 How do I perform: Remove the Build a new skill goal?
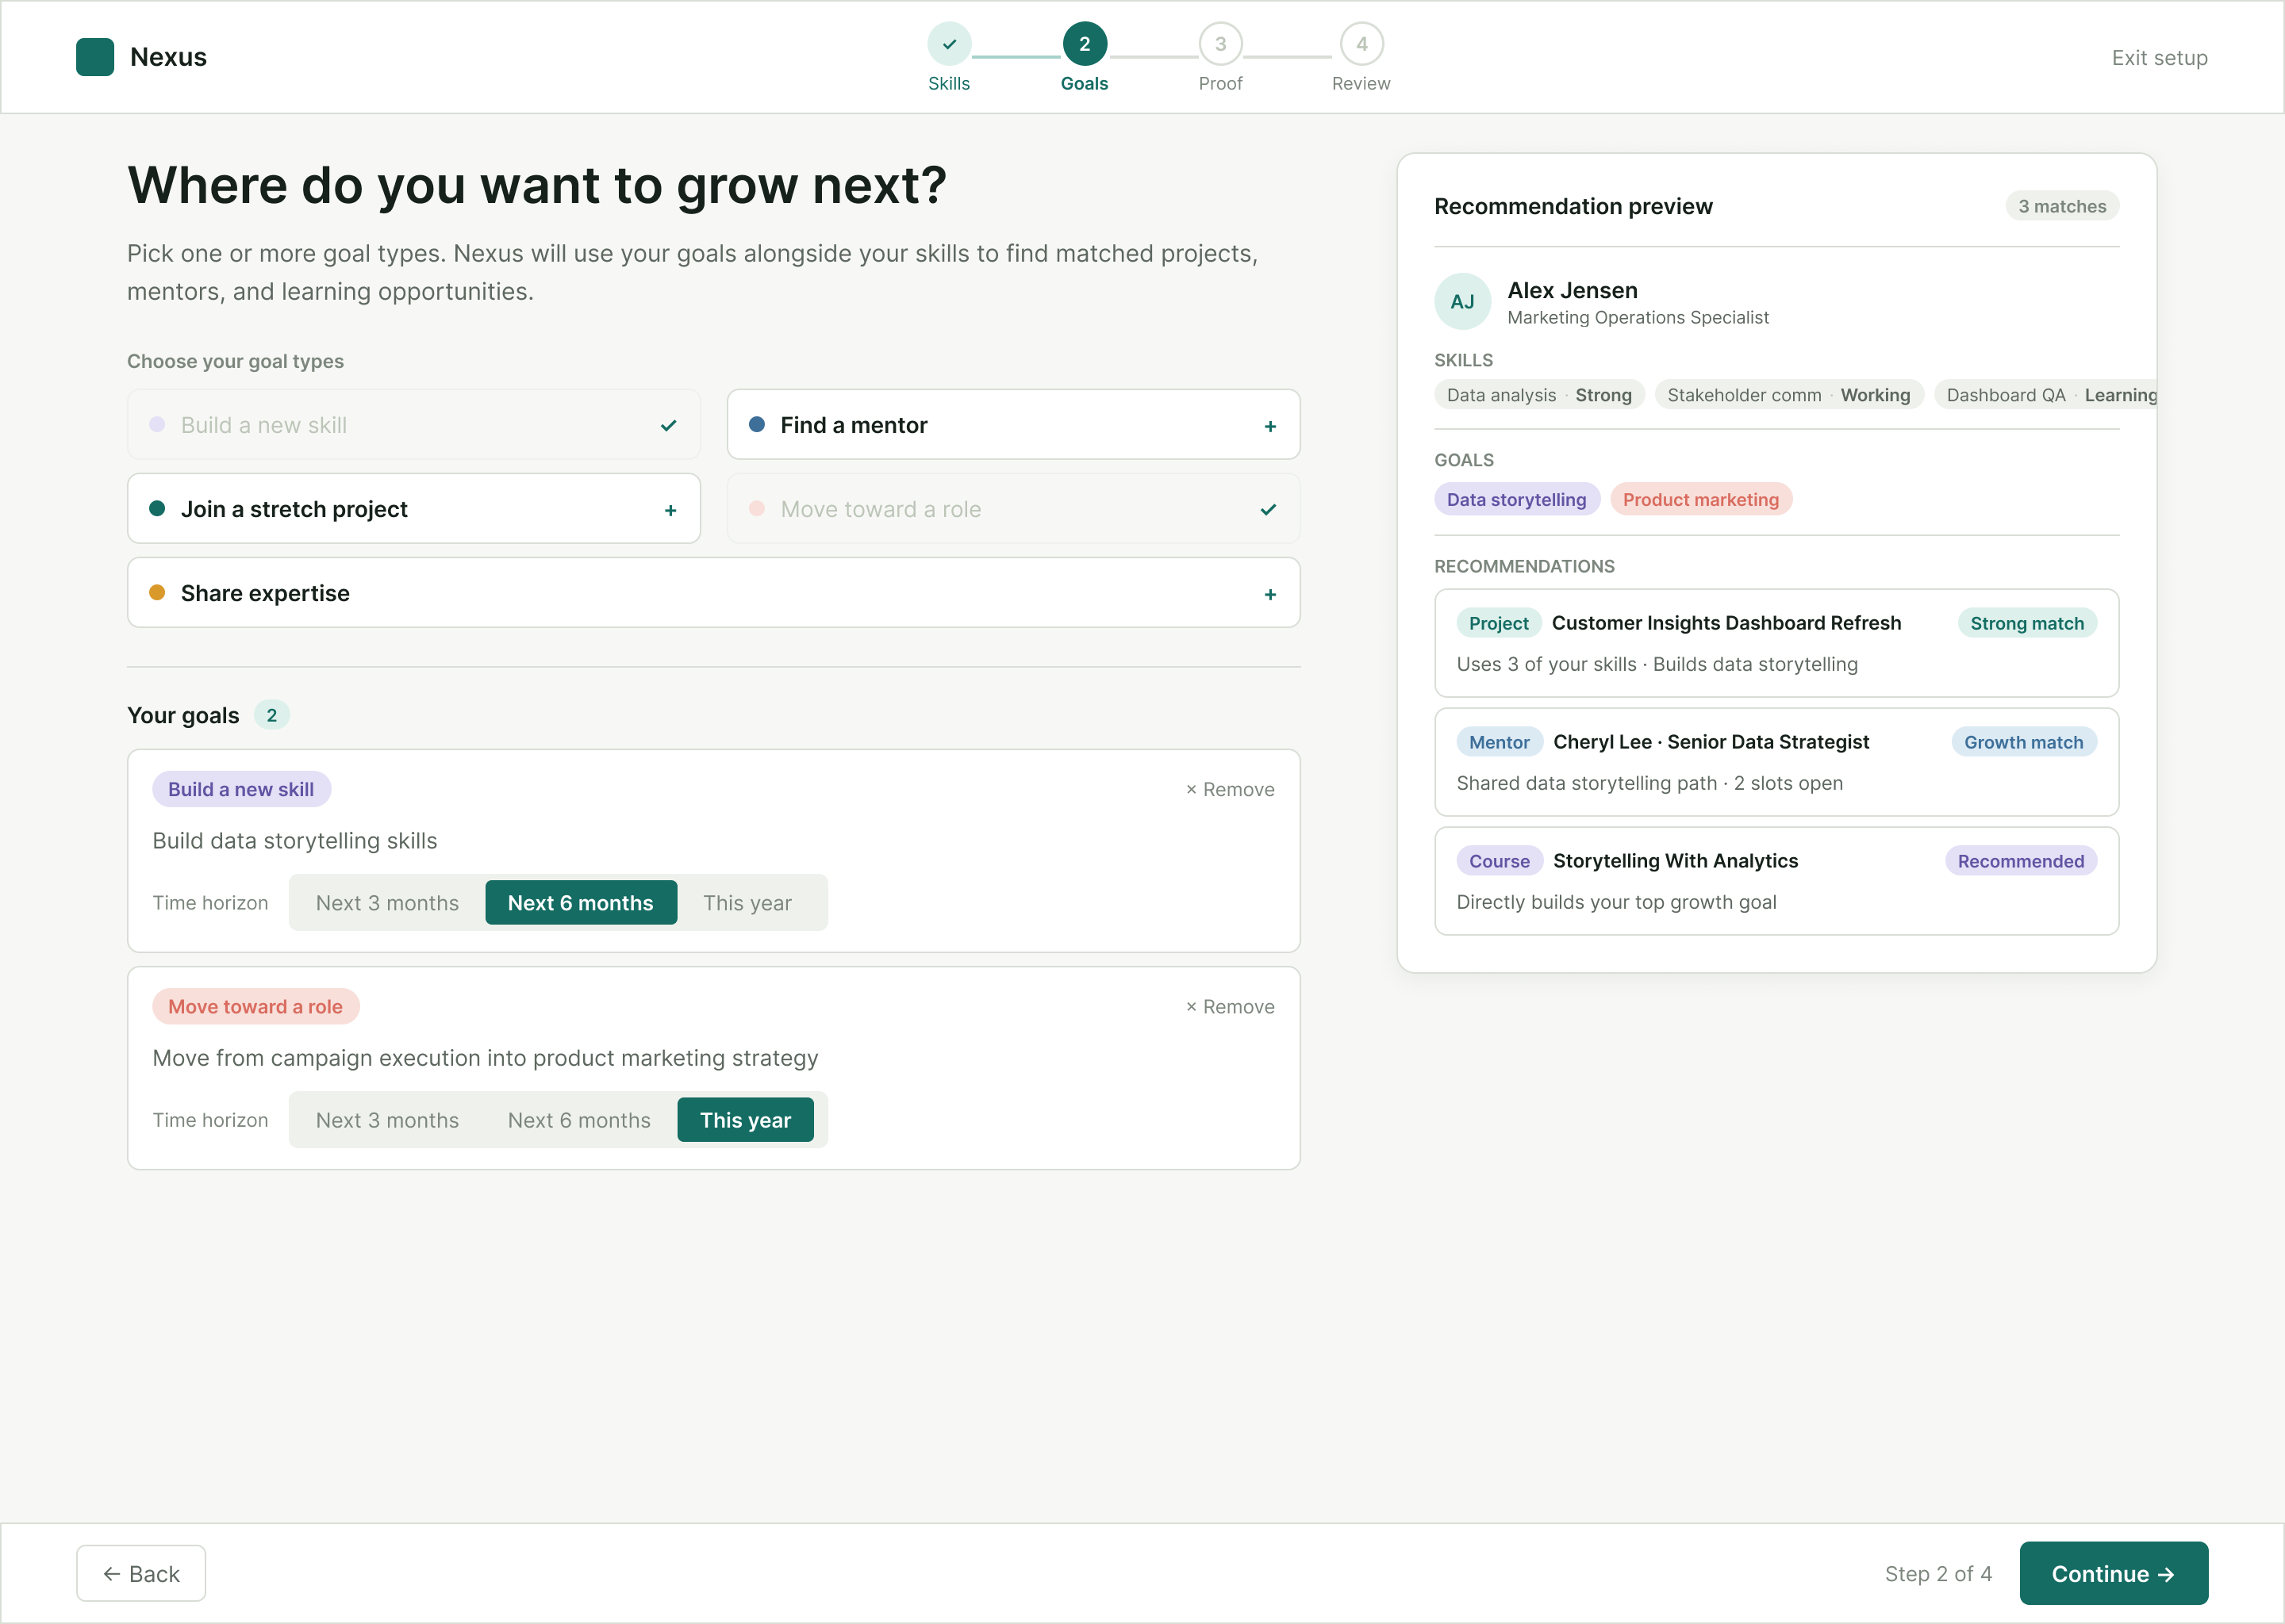(1230, 789)
